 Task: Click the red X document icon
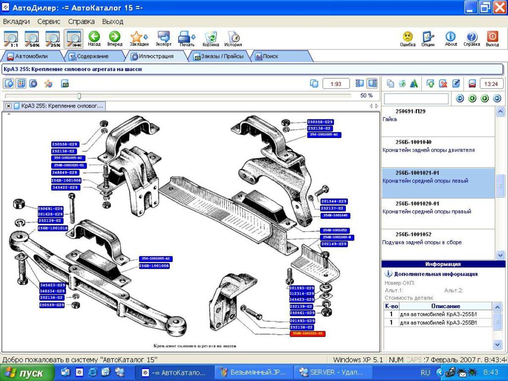coord(443,84)
